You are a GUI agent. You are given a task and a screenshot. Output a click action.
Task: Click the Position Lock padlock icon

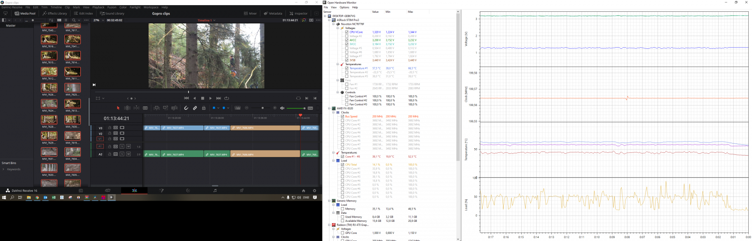click(204, 108)
